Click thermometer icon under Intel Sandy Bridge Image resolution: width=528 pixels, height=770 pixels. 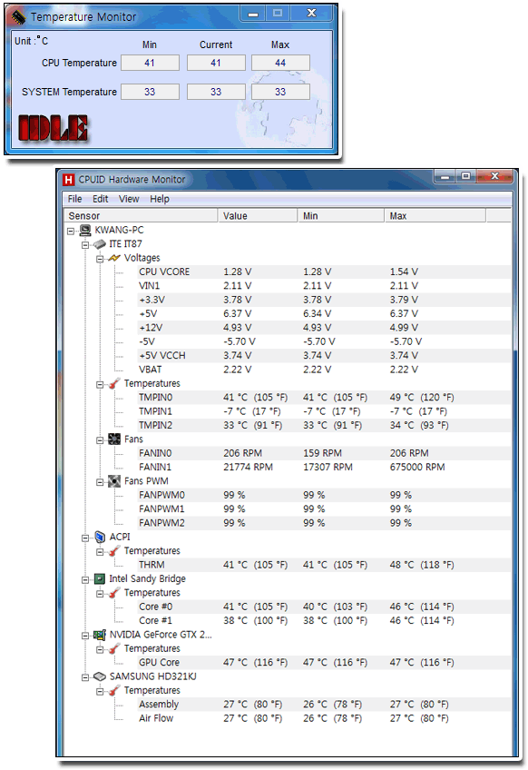[114, 593]
